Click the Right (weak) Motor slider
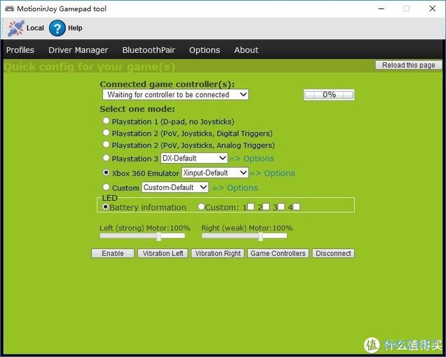 pos(245,236)
